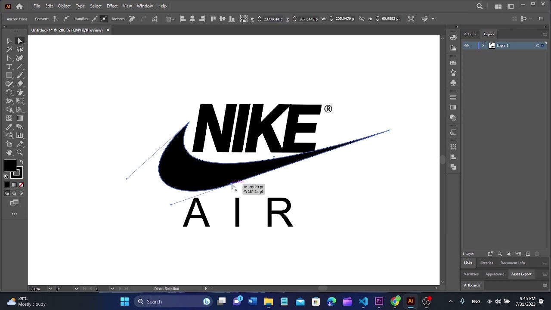
Task: Open Arrange Documents dropdown in top bar
Action: [498, 6]
